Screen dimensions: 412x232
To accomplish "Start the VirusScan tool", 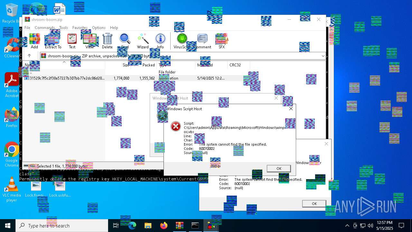I will pyautogui.click(x=182, y=41).
